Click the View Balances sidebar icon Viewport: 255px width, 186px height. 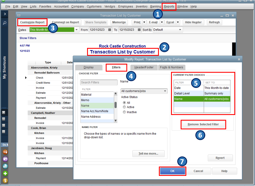pyautogui.click(x=4, y=119)
